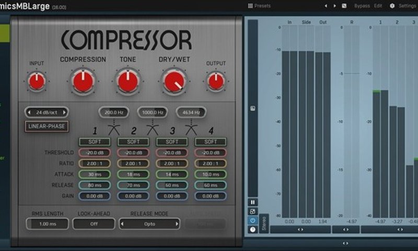Pause the meters with the pause icon
Screen dimensions: 418x251
pos(252,202)
